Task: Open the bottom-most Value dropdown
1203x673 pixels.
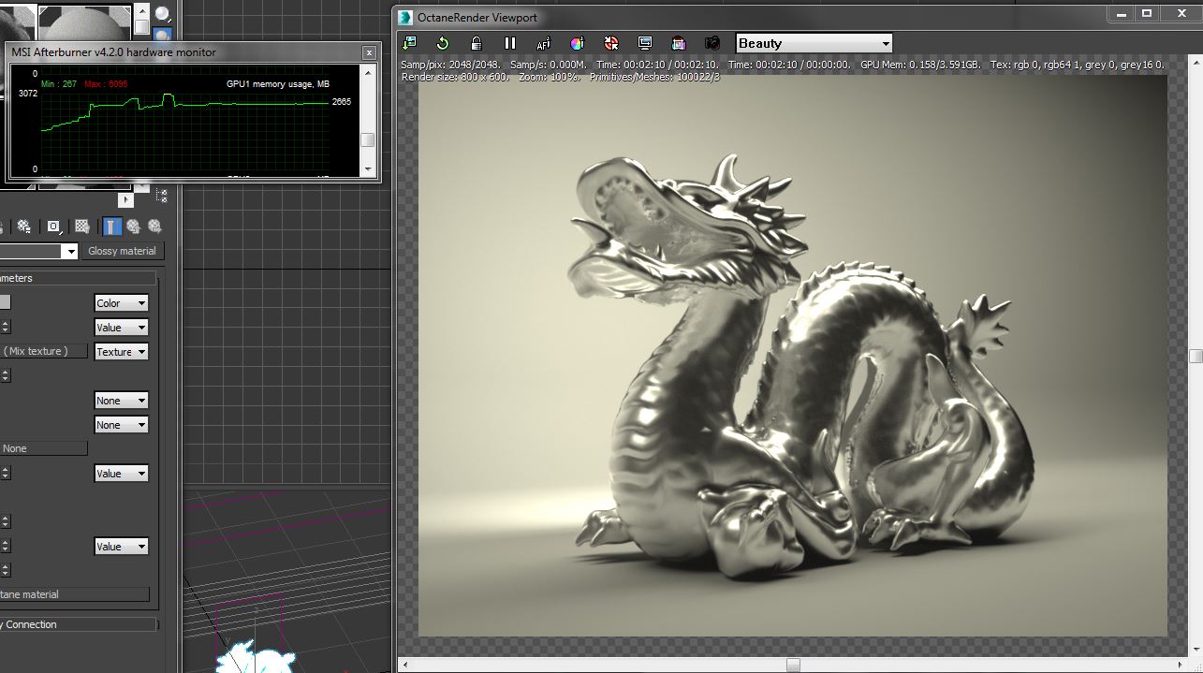Action: [x=122, y=546]
